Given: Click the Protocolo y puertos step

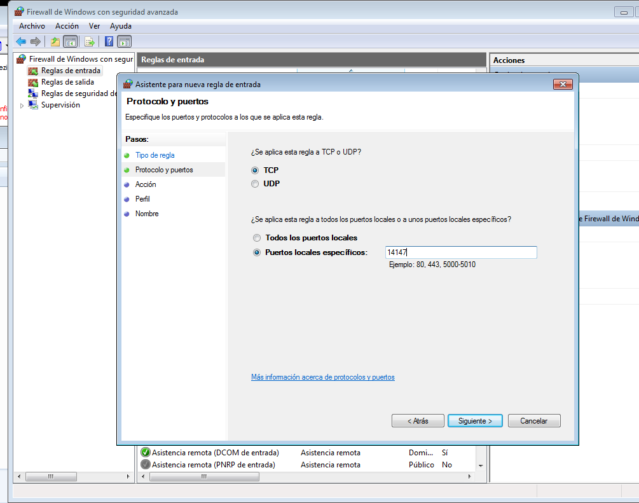Looking at the screenshot, I should tap(164, 170).
